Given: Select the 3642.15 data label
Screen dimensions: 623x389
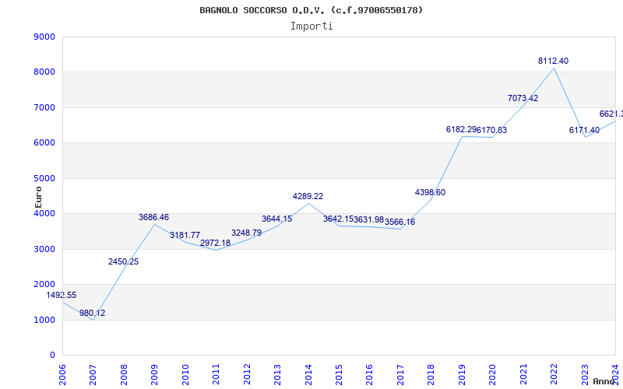Looking at the screenshot, I should click(338, 219).
